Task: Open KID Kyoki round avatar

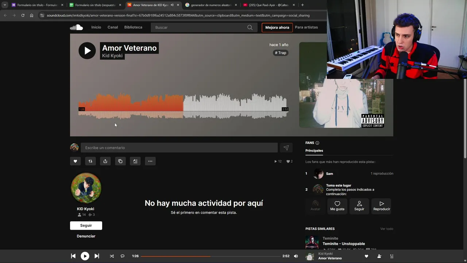Action: (x=86, y=188)
